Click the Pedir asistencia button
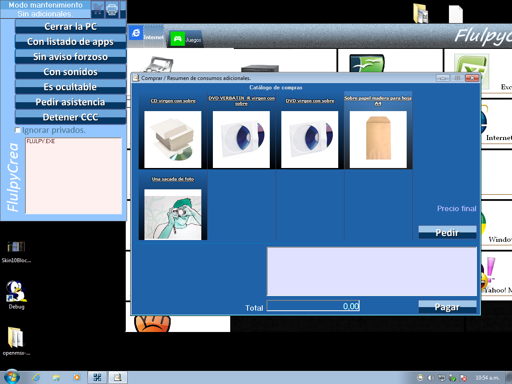The height and width of the screenshot is (384, 512). click(71, 102)
